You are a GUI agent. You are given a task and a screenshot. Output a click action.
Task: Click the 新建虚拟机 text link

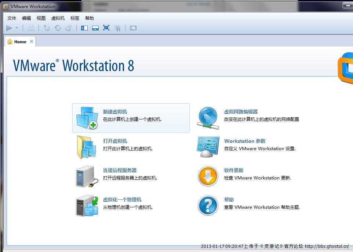pyautogui.click(x=115, y=112)
